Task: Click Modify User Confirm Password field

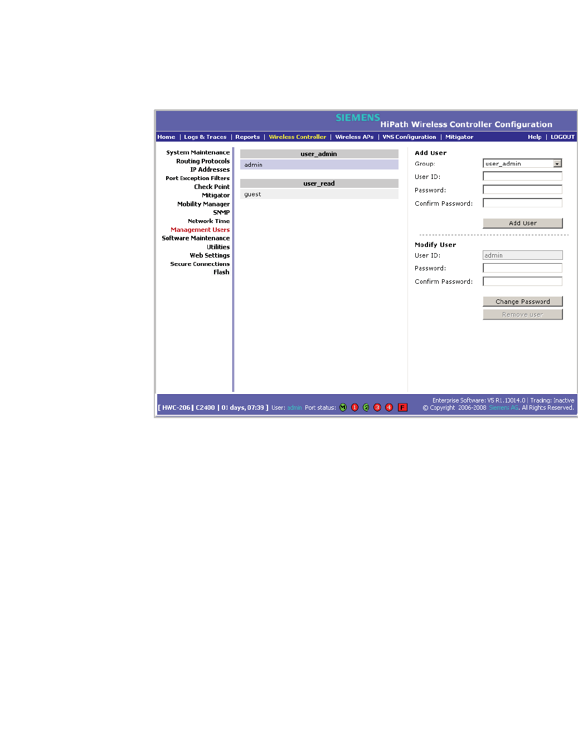Action: point(523,282)
